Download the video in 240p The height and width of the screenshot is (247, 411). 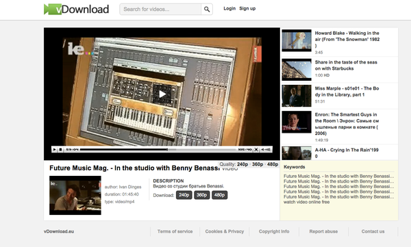click(x=184, y=195)
